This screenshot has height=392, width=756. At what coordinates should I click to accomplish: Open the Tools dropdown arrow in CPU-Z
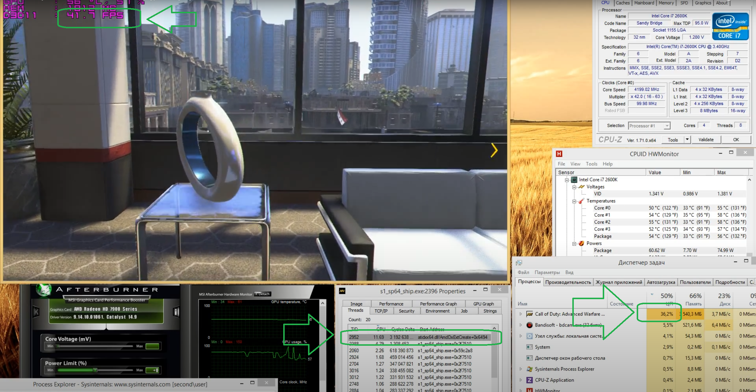click(x=687, y=140)
